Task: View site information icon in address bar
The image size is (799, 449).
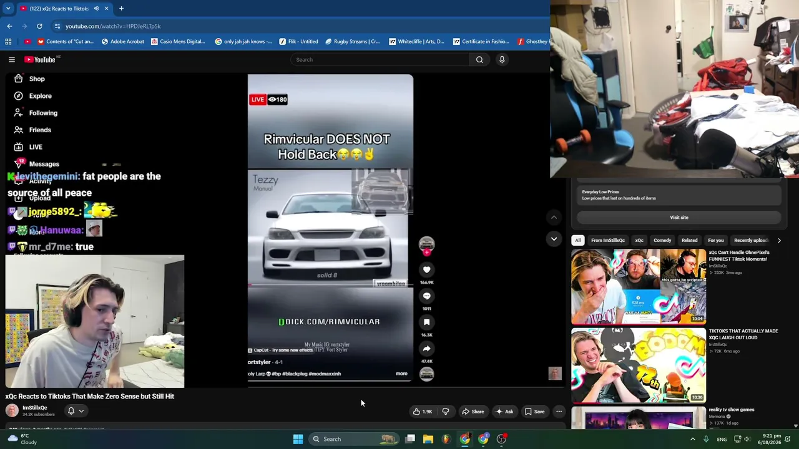Action: [x=57, y=26]
